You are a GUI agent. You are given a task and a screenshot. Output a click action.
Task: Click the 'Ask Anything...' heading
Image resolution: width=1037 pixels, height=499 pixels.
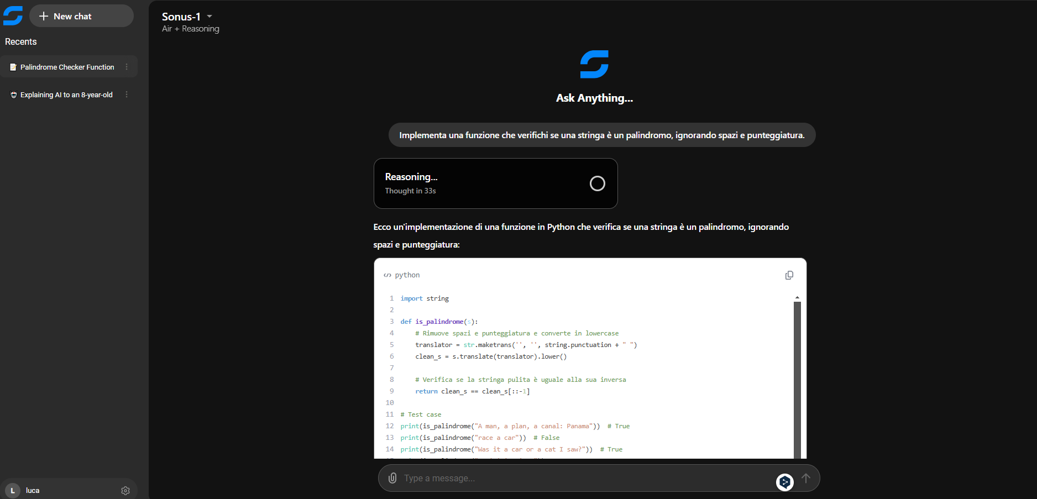pyautogui.click(x=594, y=98)
